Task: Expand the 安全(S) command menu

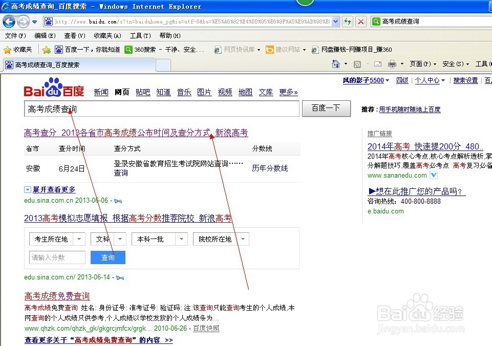Action: tap(456, 64)
